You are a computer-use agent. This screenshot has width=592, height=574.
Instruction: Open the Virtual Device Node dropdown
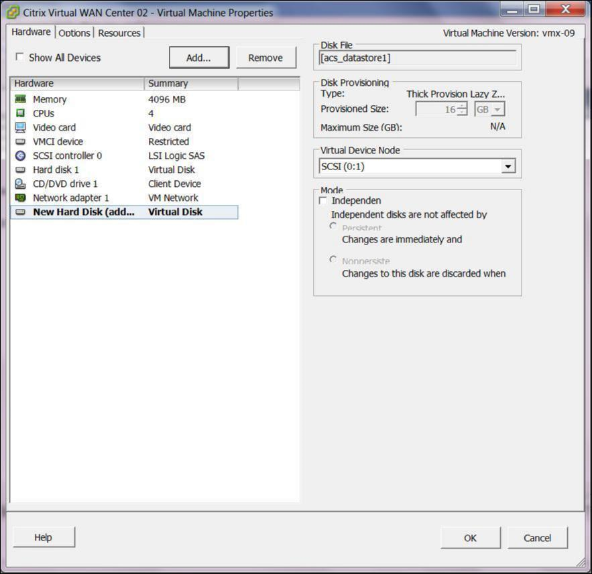tap(508, 166)
